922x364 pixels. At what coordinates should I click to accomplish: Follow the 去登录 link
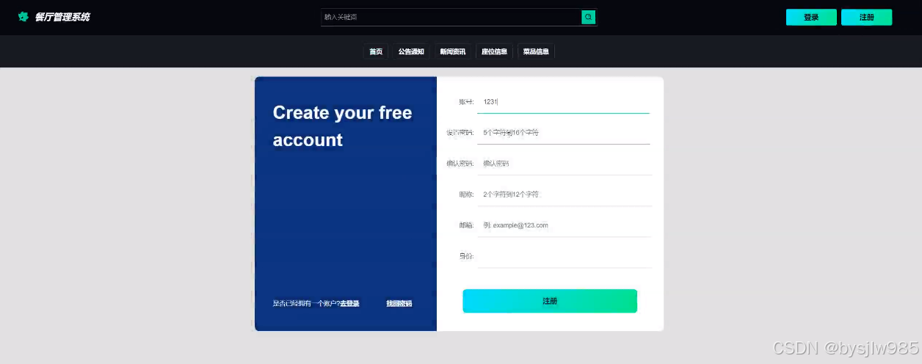[x=349, y=304]
